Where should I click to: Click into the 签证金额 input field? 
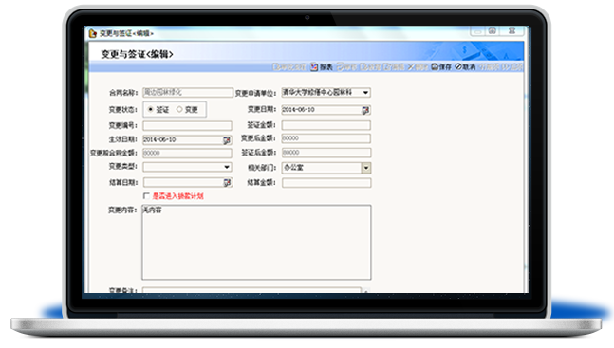[326, 125]
